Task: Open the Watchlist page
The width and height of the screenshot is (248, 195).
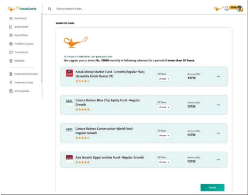Action: 19,61
